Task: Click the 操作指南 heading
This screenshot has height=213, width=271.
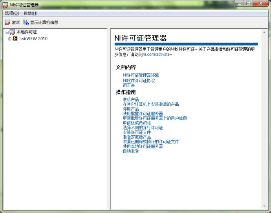Action: tap(126, 92)
